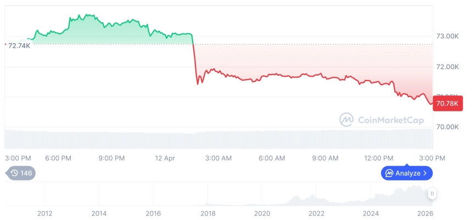
Task: Select 2012 on the year timeline
Action: pos(44,213)
